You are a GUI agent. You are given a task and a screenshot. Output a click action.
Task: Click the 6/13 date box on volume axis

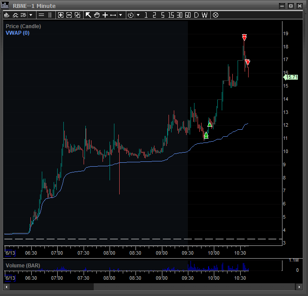coord(10,278)
